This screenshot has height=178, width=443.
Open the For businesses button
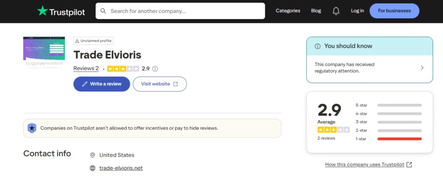[x=394, y=11]
